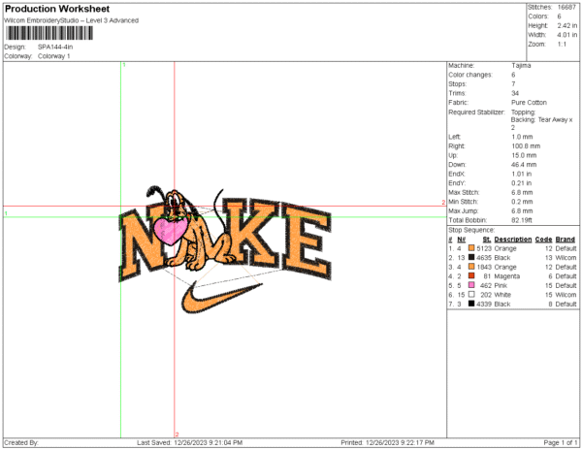The image size is (582, 450).
Task: Click the Min Stitch value "0.2 mm"
Action: click(x=522, y=202)
